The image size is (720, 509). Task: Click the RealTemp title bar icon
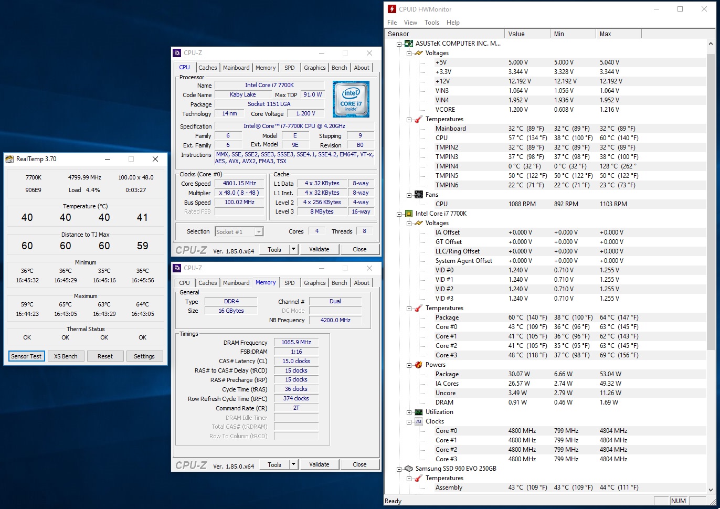[9, 159]
